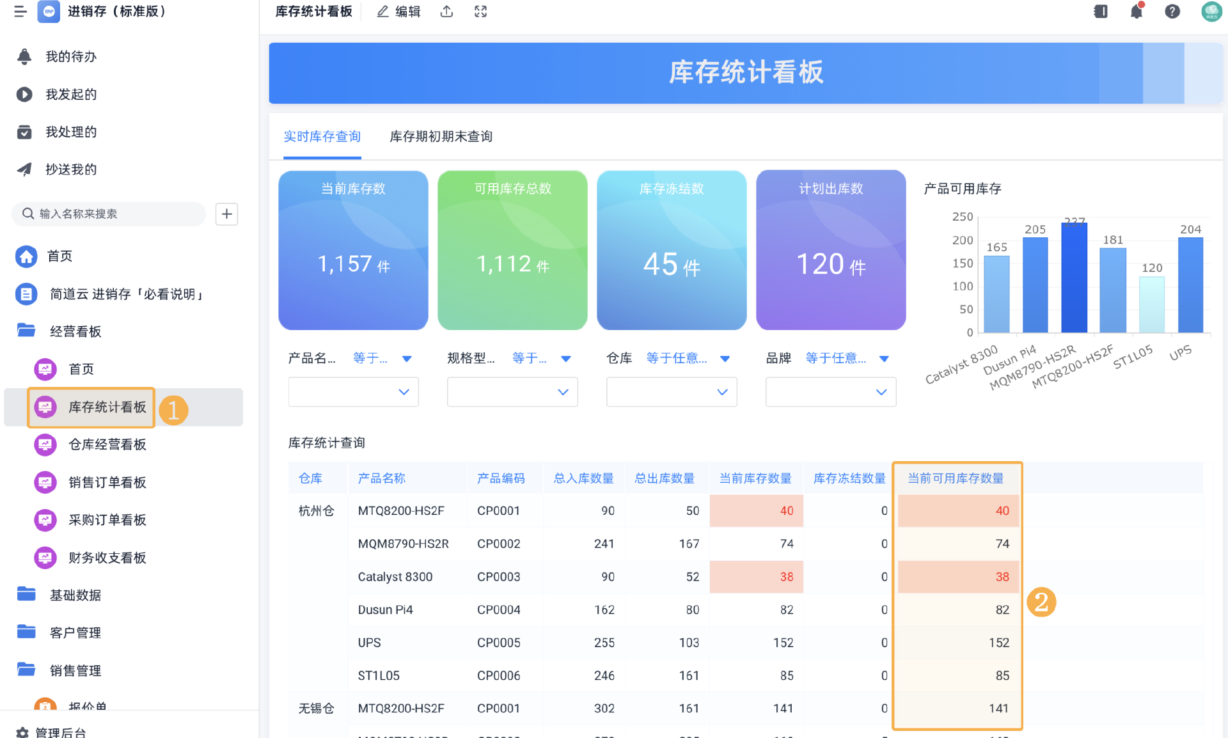Click the help question mark icon
The image size is (1228, 738).
pyautogui.click(x=1172, y=12)
